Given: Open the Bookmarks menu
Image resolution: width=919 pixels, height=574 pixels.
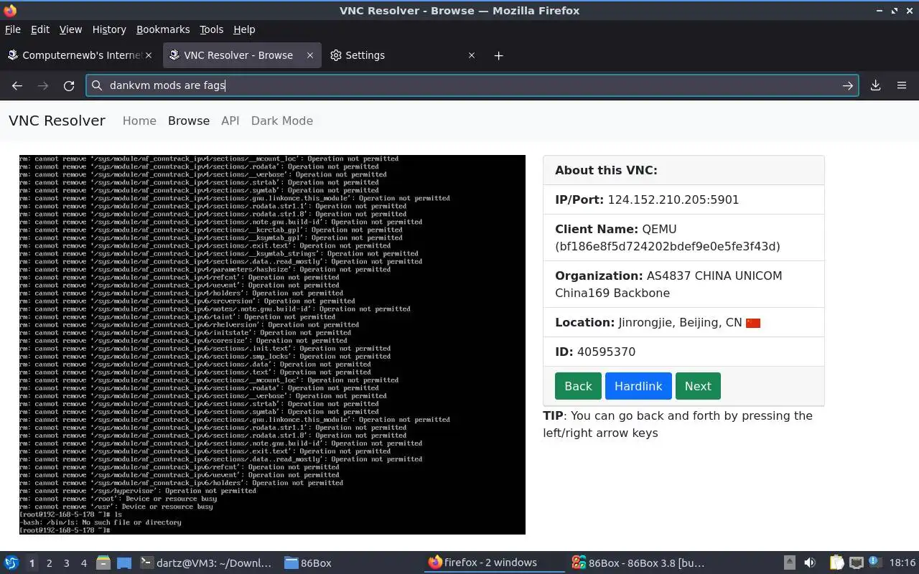Looking at the screenshot, I should point(163,29).
